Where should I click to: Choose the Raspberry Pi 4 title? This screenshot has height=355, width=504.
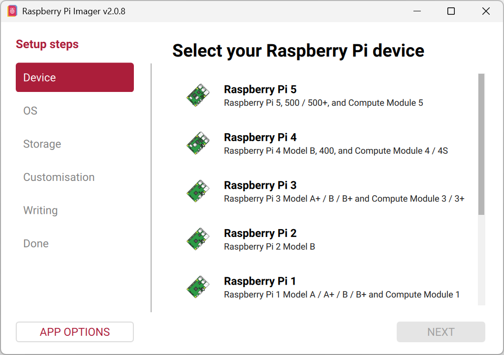(x=260, y=137)
